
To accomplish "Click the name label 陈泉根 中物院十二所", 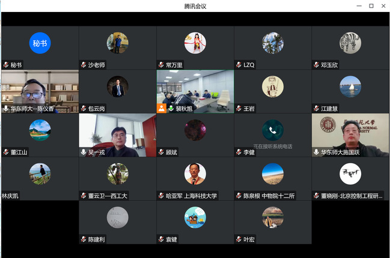I will tap(270, 196).
